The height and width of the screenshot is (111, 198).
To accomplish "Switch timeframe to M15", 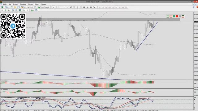I will tap(106, 7).
